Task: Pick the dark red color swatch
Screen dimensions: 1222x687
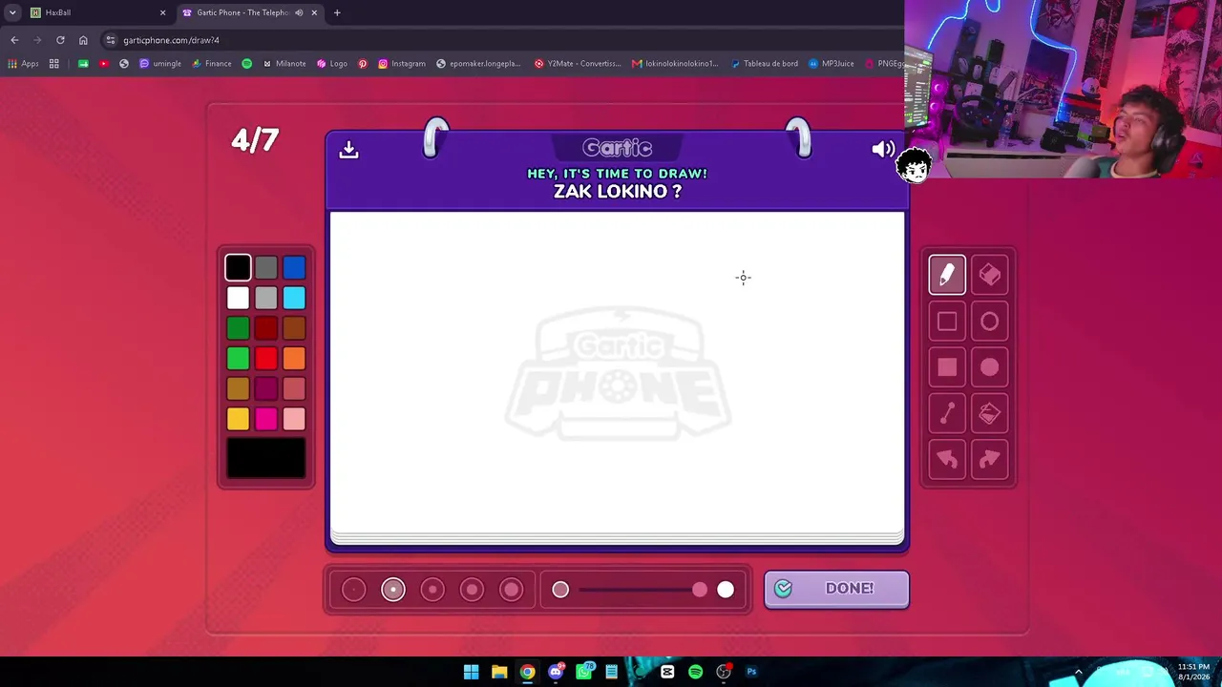Action: click(x=266, y=329)
